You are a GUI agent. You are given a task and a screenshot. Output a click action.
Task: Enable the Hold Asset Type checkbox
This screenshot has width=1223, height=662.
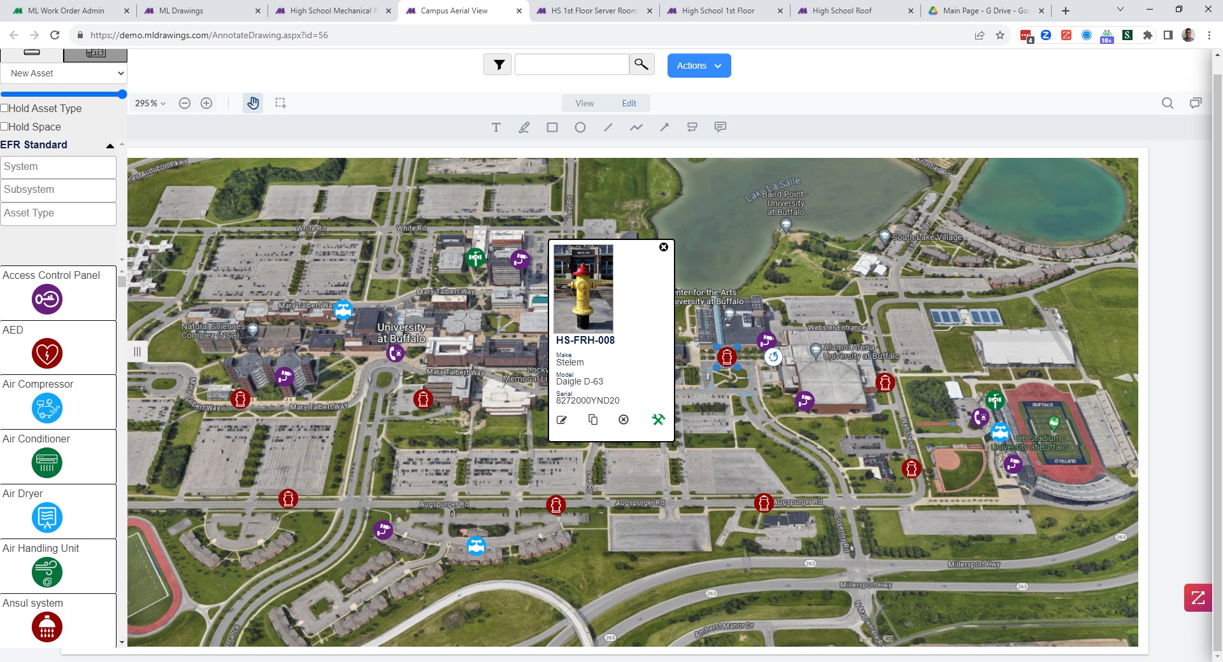4,108
